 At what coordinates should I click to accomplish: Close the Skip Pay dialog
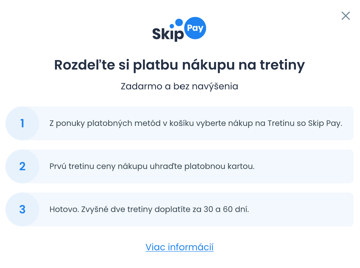tap(345, 16)
